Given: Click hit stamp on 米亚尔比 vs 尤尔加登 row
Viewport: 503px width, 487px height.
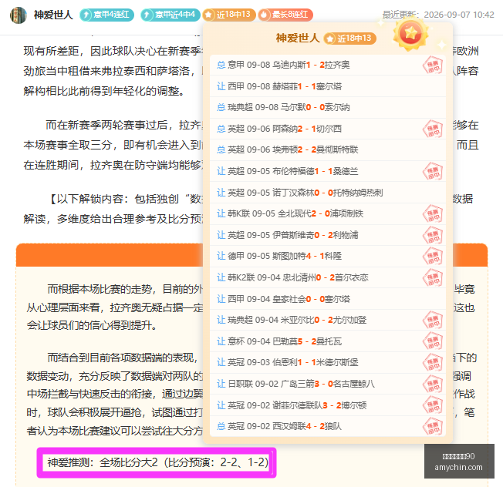Looking at the screenshot, I should point(433,321).
